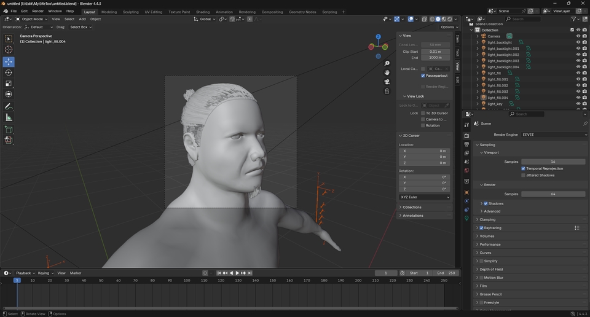Screen dimensions: 590x317
Task: Select the Cursor tool
Action: [x=9, y=50]
